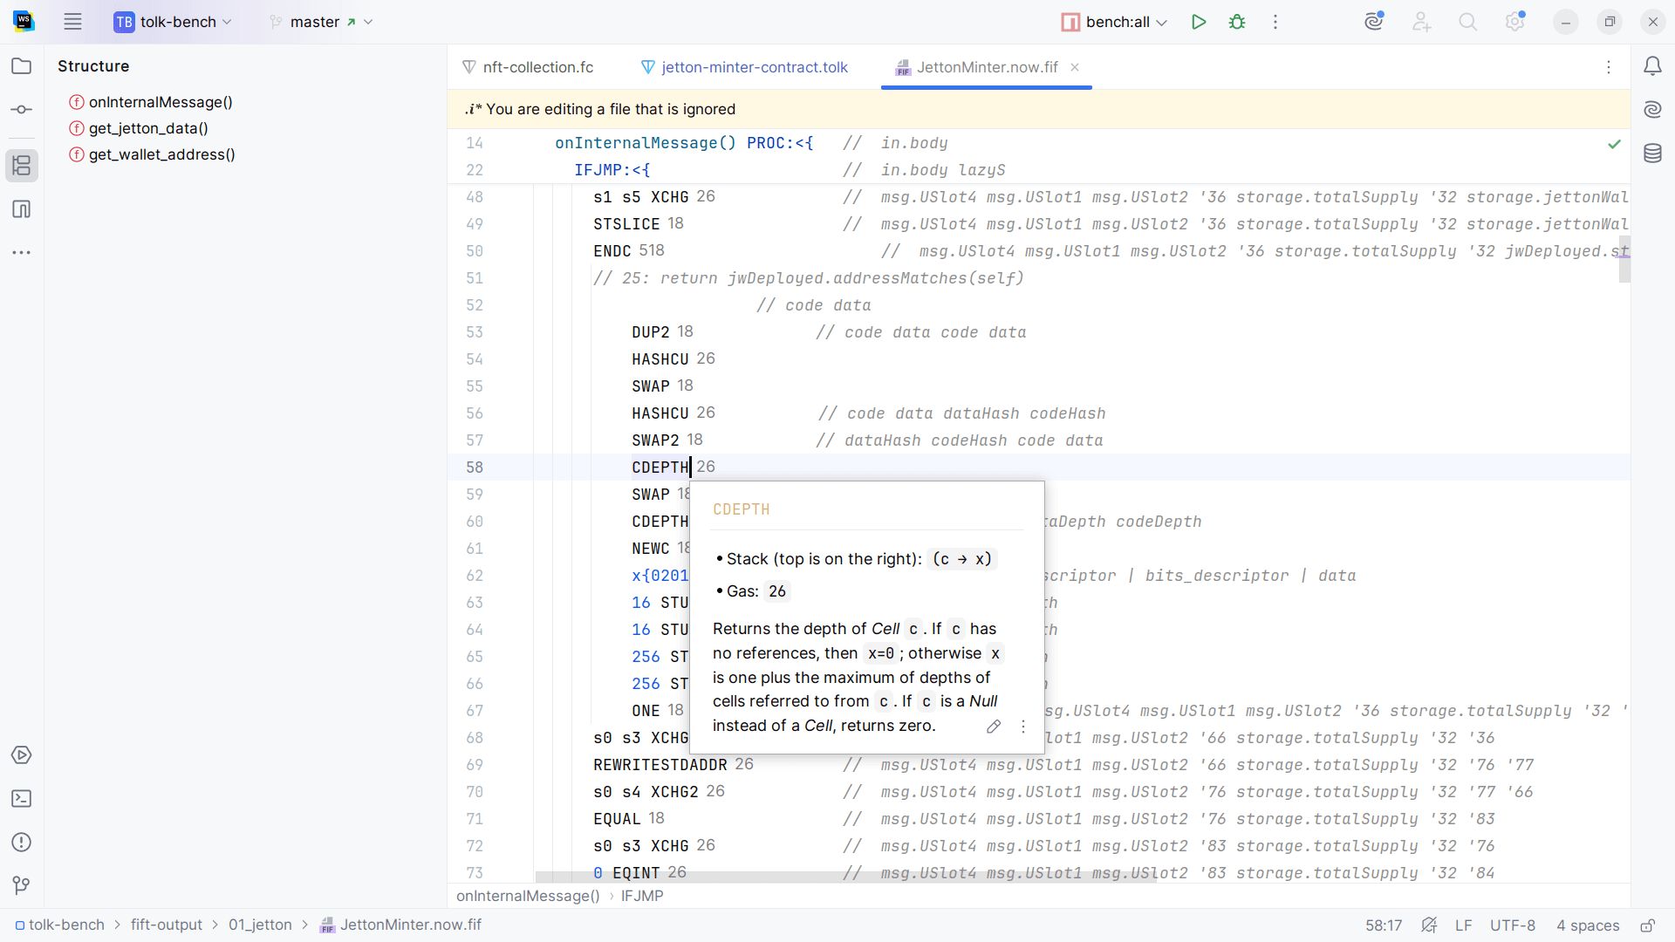
Task: Open the Problems tool window
Action: click(22, 843)
